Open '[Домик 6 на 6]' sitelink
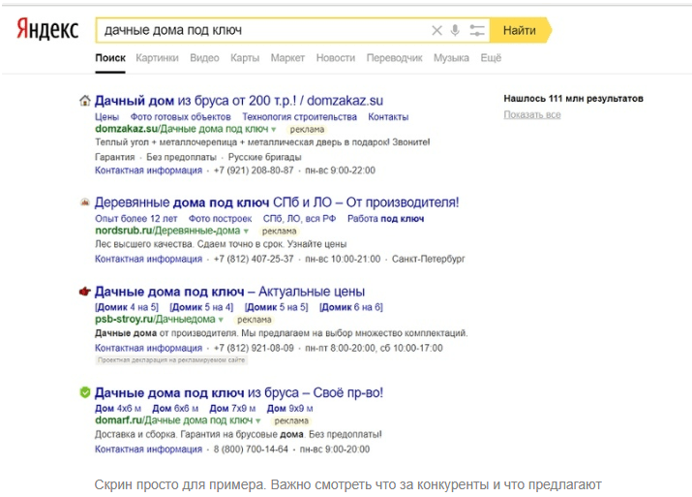692x497 pixels. point(351,307)
